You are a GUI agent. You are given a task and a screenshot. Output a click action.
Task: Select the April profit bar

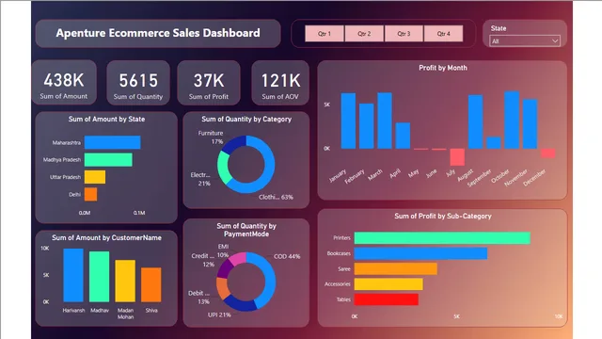coord(403,136)
